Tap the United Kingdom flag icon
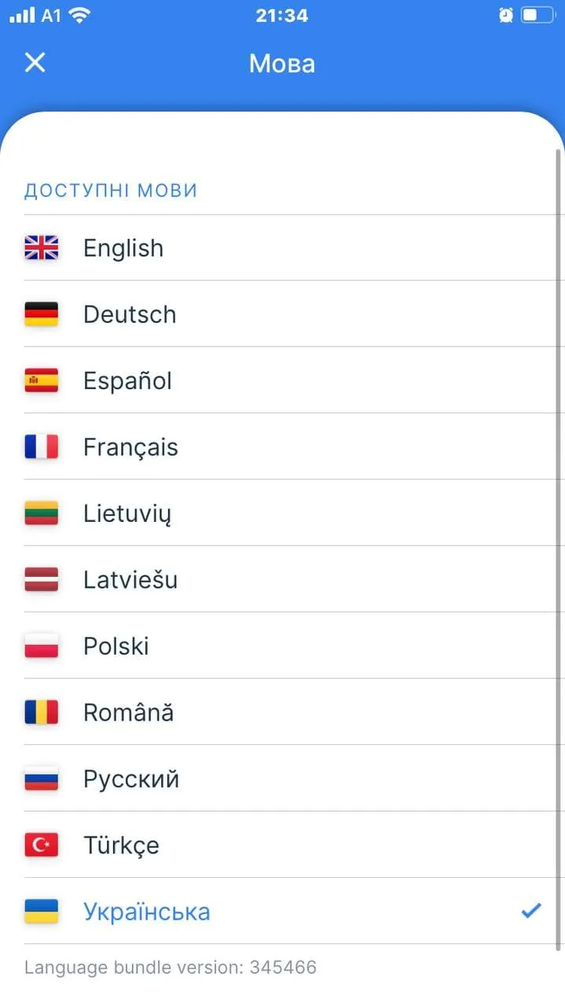Image resolution: width=565 pixels, height=1006 pixels. click(x=42, y=248)
